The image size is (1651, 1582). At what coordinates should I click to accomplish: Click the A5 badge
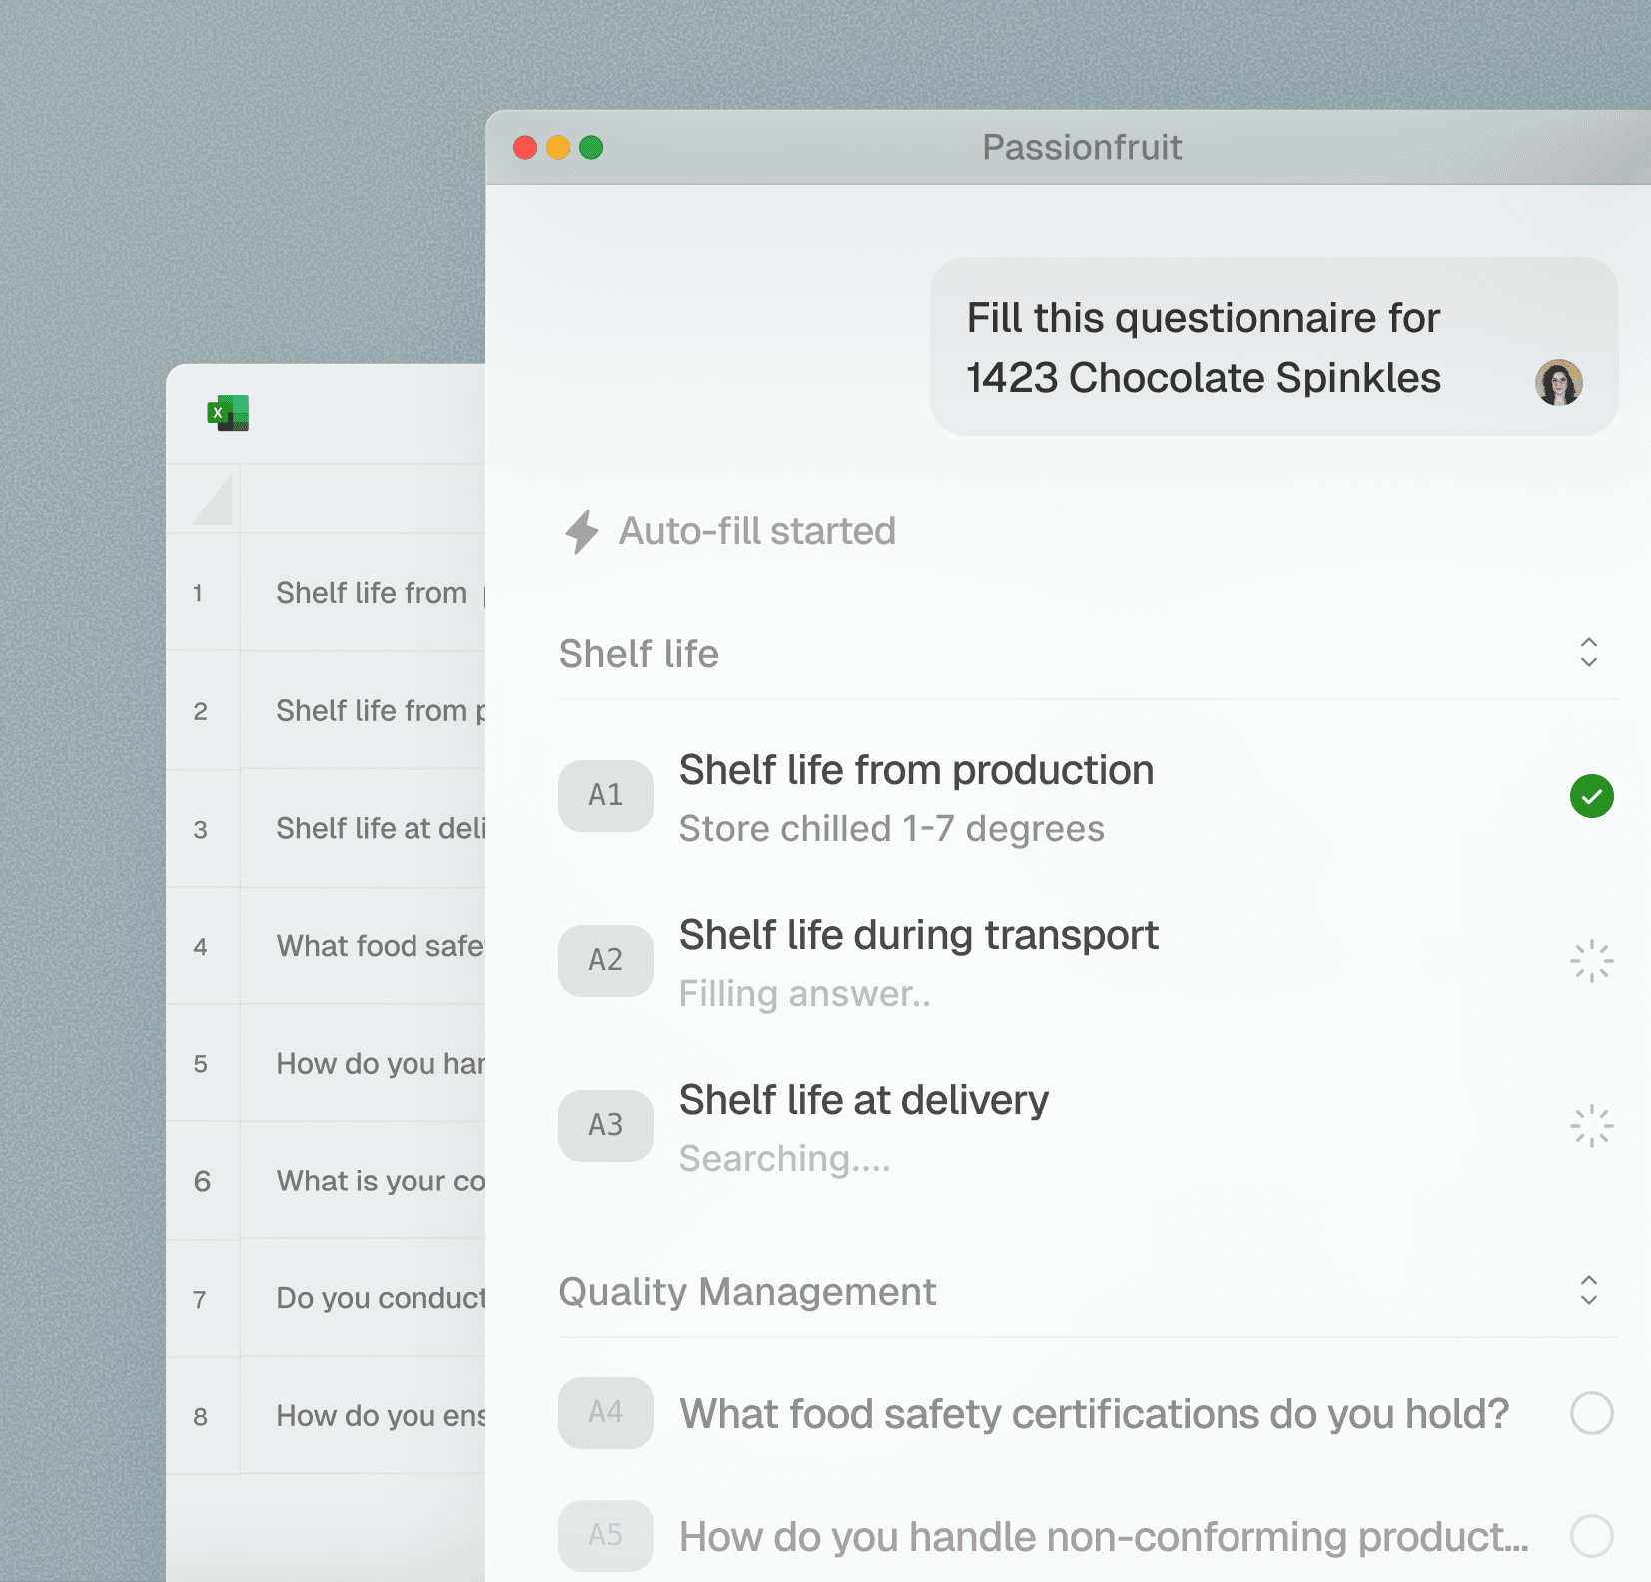pyautogui.click(x=606, y=1536)
